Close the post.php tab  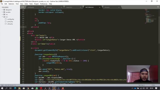click(x=61, y=7)
